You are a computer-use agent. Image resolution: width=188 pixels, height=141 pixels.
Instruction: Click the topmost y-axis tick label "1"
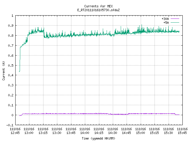pos(12,16)
